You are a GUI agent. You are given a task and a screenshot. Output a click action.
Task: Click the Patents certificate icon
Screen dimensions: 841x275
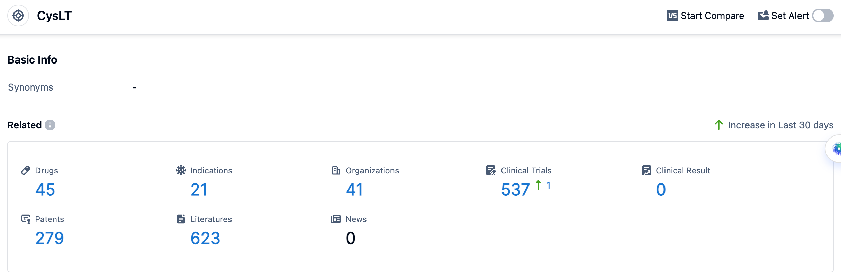click(x=26, y=219)
